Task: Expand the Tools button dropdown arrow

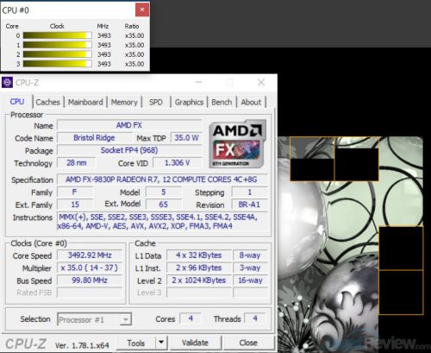Action: click(161, 343)
